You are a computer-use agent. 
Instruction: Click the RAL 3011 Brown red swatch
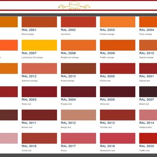[39, 115]
